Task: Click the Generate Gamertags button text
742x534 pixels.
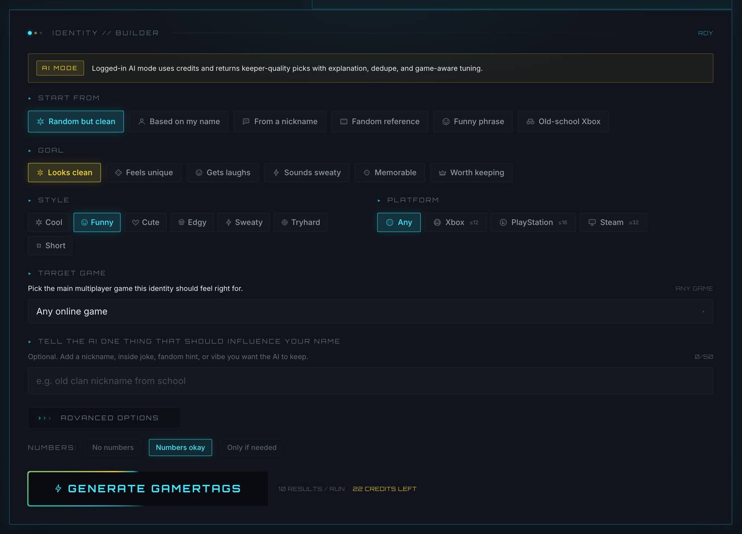Action: [x=154, y=489]
